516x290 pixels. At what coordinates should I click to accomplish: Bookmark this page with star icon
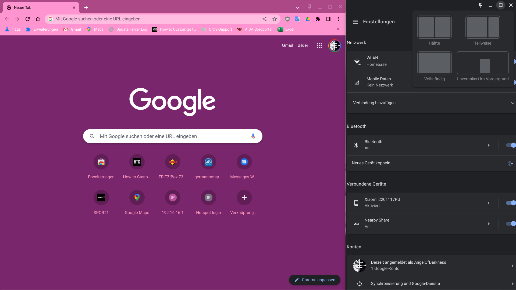point(275,19)
